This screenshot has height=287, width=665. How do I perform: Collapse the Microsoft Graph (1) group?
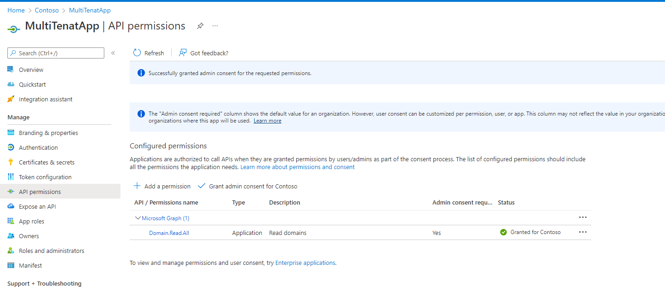coord(138,218)
